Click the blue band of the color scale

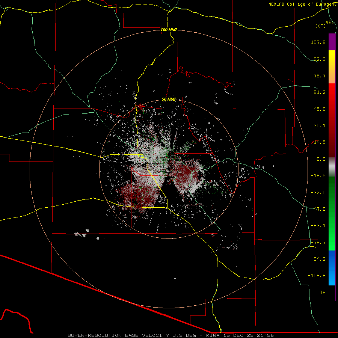tap(332, 268)
